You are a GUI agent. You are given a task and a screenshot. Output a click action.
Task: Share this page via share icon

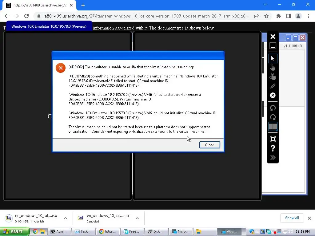coord(257,16)
